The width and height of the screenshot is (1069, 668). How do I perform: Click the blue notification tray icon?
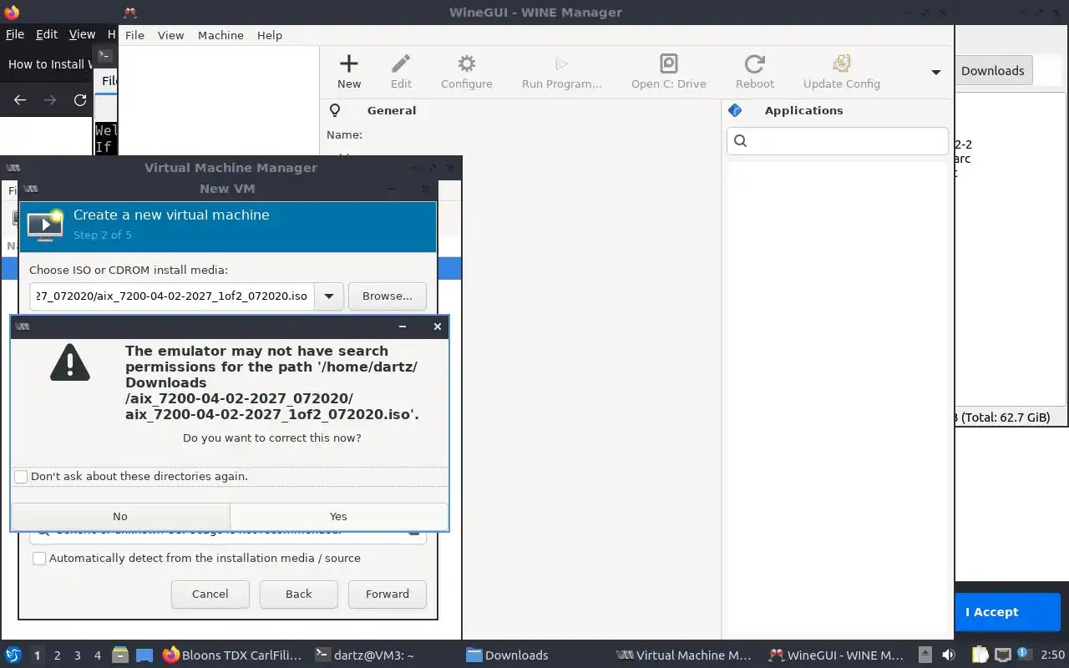pyautogui.click(x=1025, y=655)
